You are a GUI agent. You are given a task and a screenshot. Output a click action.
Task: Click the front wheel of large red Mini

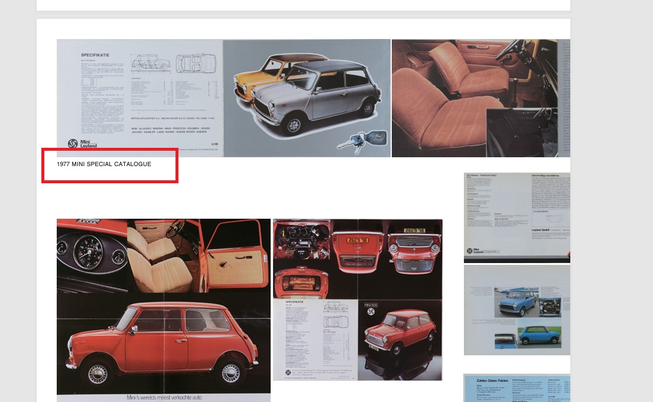coord(97,374)
